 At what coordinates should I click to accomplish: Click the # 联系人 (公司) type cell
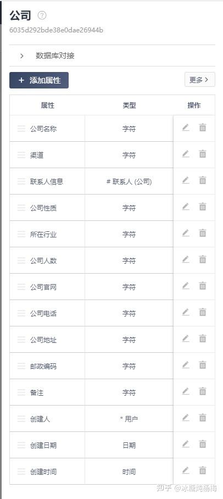click(x=129, y=182)
